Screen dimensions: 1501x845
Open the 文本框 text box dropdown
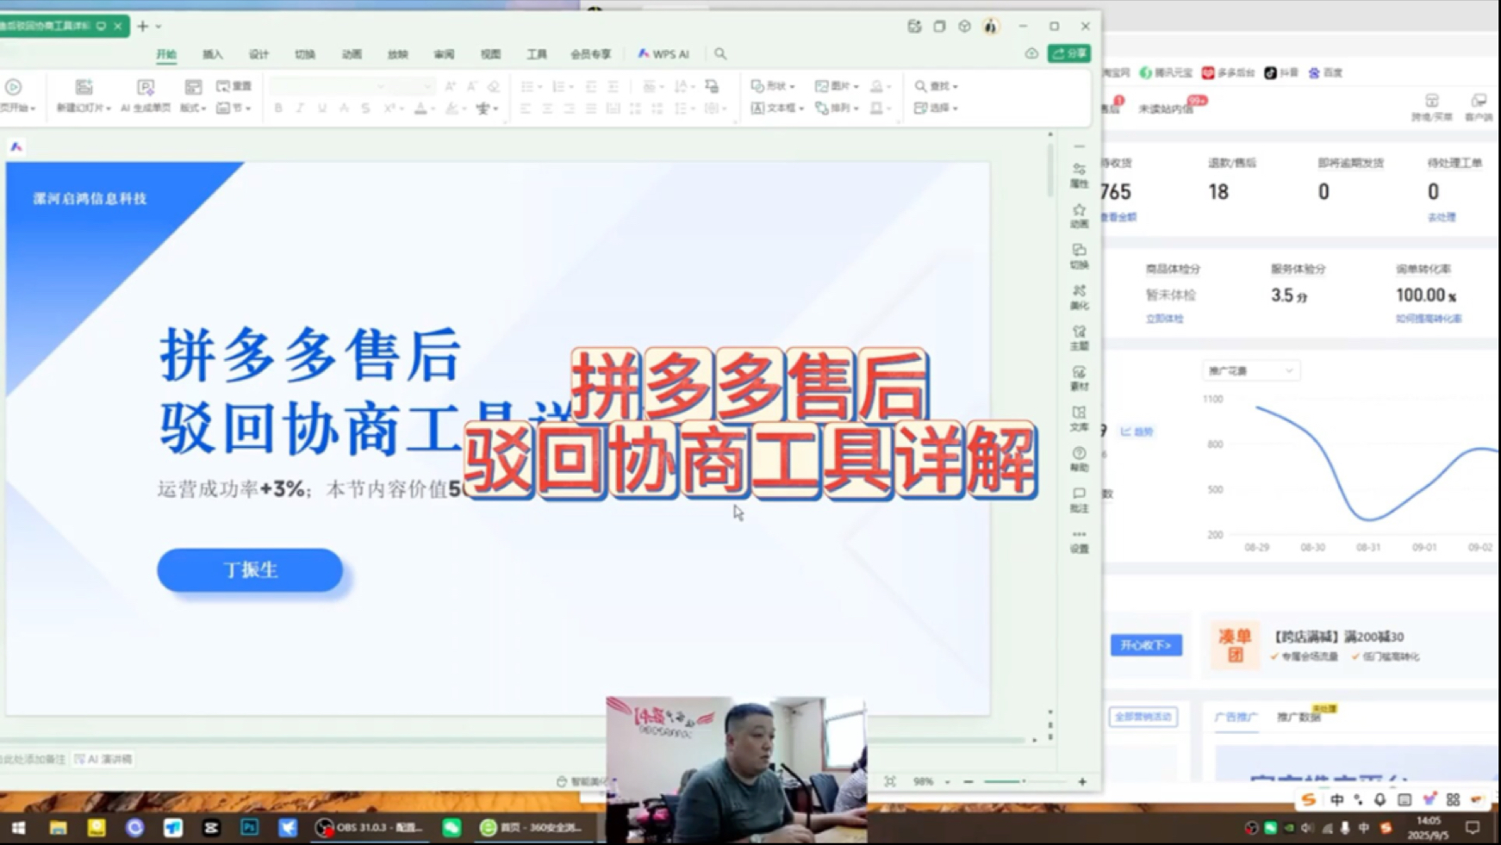coord(777,109)
